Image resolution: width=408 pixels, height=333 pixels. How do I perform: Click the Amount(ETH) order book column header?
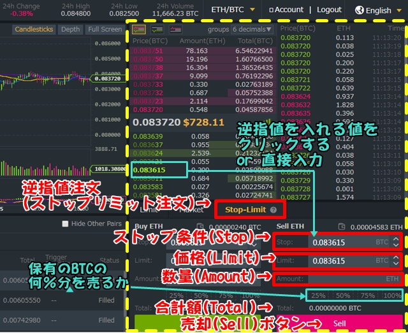pyautogui.click(x=202, y=41)
